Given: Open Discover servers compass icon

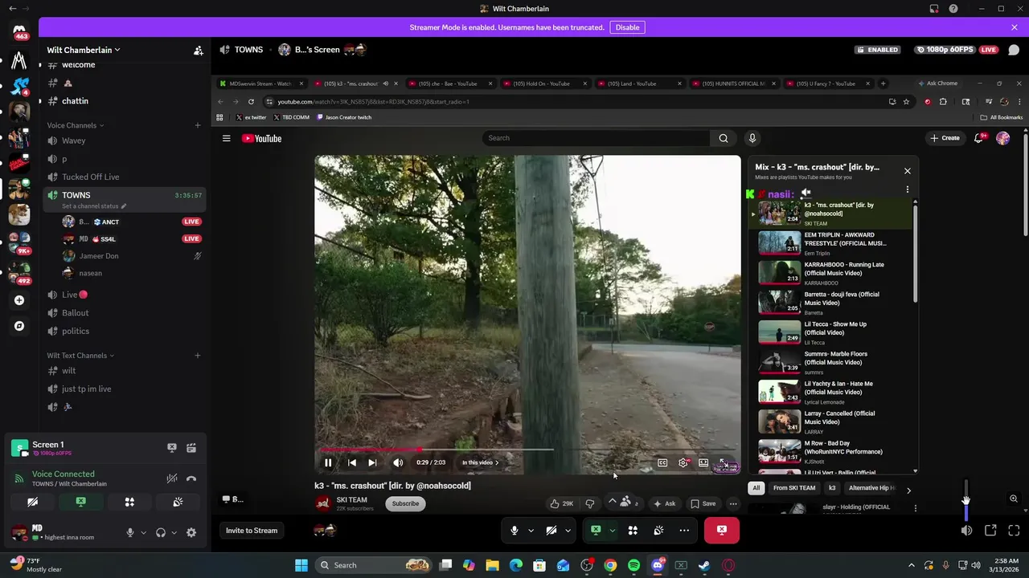Looking at the screenshot, I should [19, 326].
